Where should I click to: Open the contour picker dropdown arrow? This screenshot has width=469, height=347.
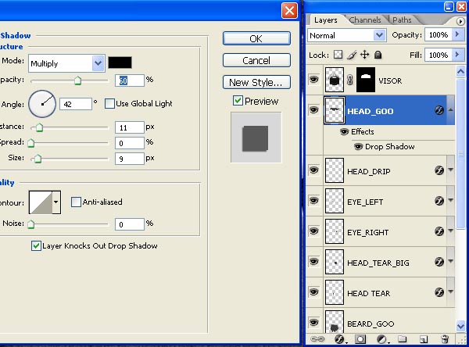tap(56, 202)
